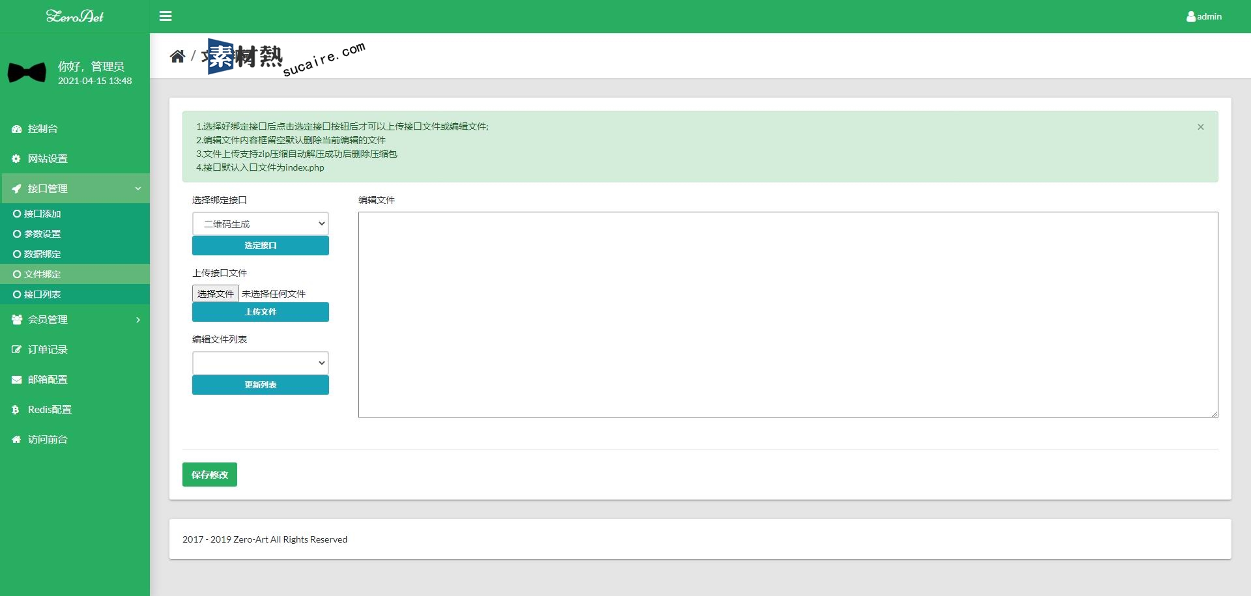Click the 邮箱配置 envelope icon
This screenshot has height=596, width=1251.
click(x=16, y=380)
